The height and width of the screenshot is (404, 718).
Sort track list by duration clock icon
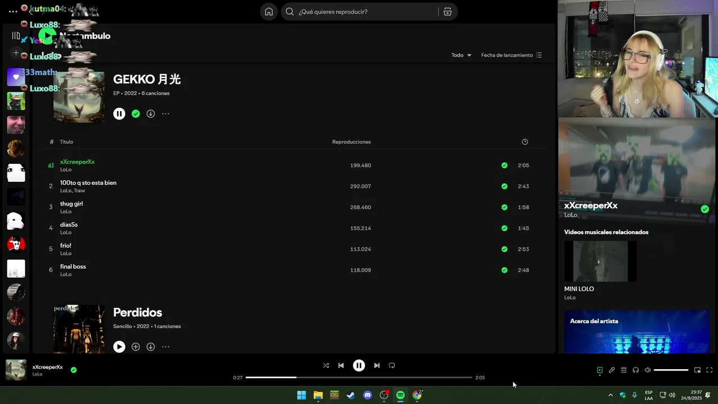point(525,142)
